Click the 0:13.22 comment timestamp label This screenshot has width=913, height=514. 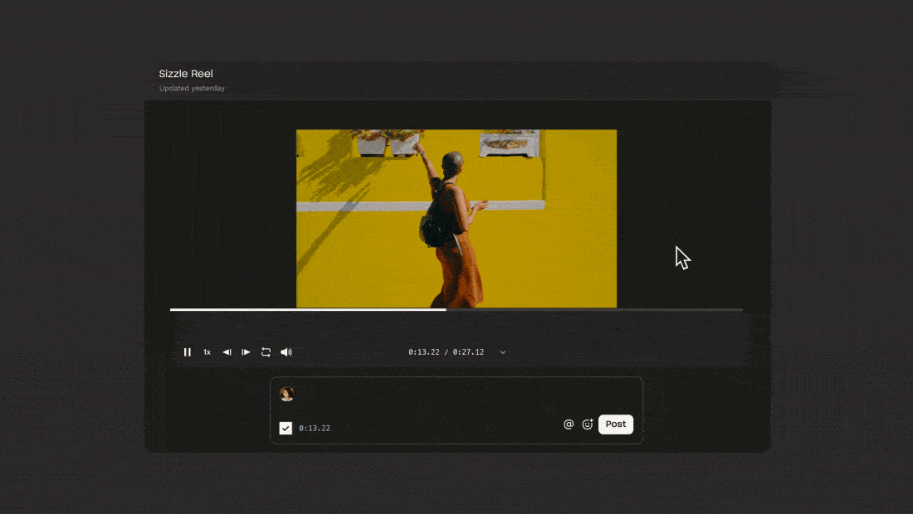[x=315, y=428]
